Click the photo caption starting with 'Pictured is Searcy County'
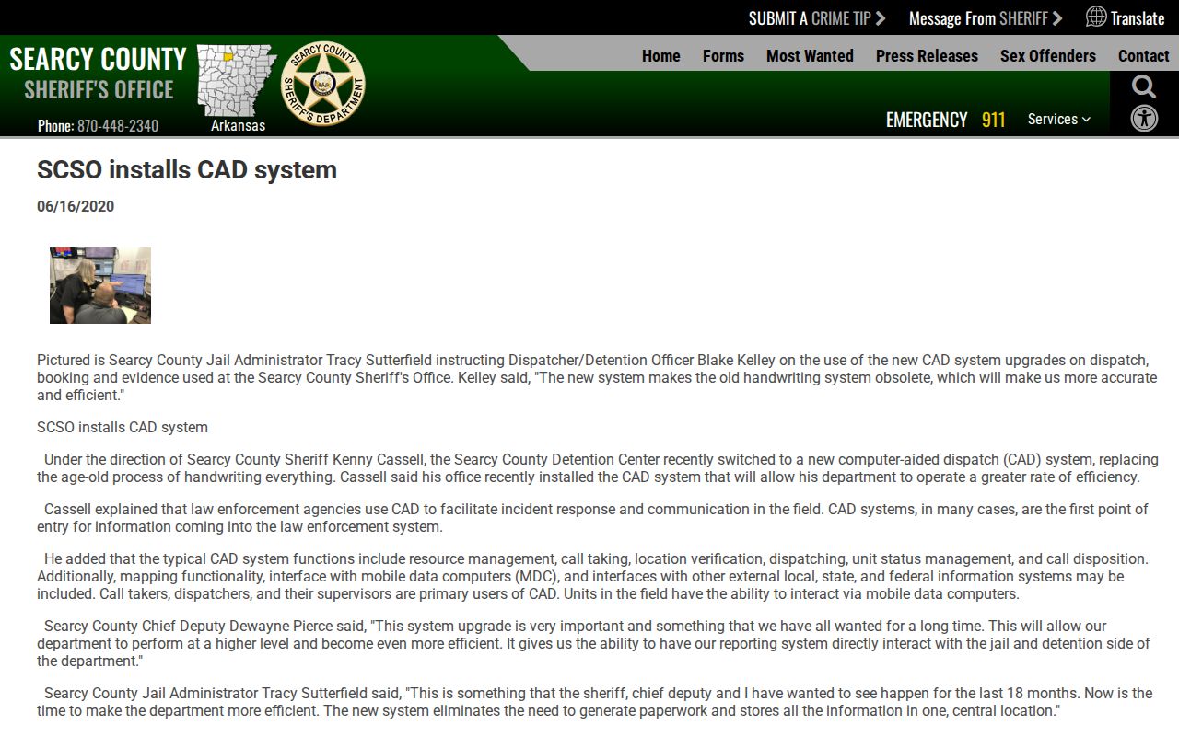The image size is (1179, 736). (597, 377)
